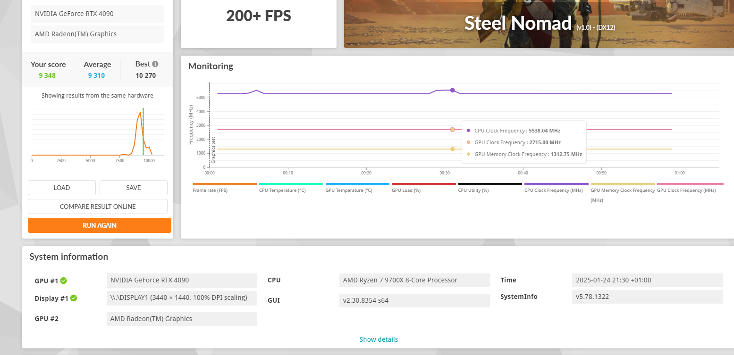Viewport: 734px width, 355px height.
Task: Click the SAVE button
Action: 134,188
